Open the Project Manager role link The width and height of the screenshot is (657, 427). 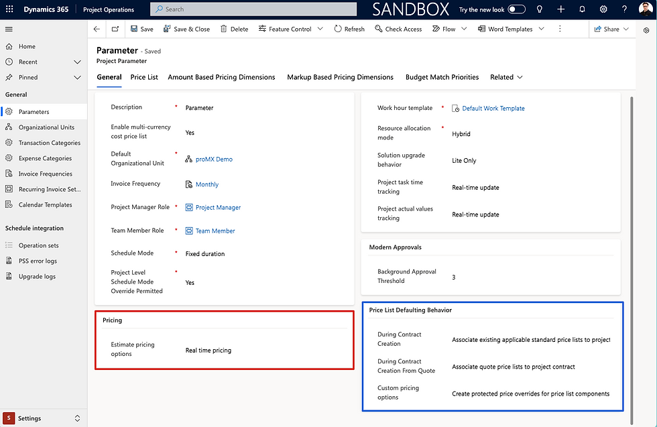[x=218, y=207]
